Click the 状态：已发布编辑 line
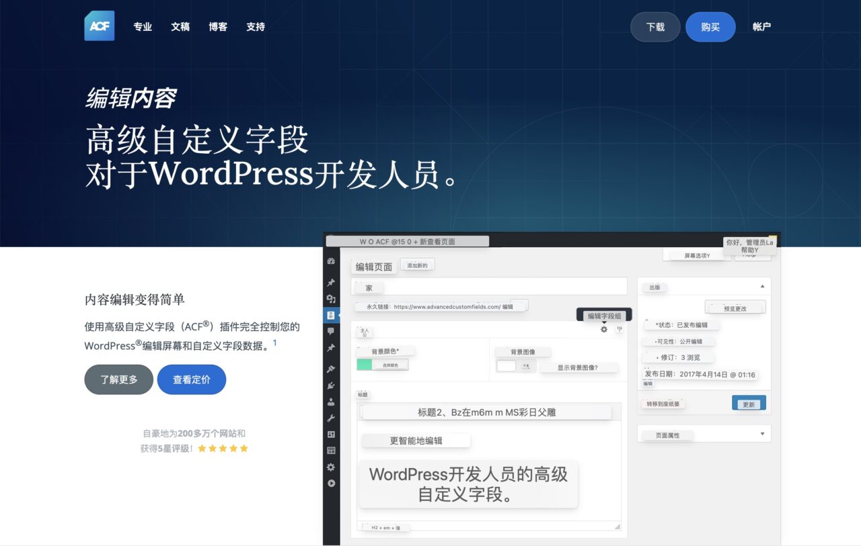The image size is (861, 546). [x=681, y=325]
